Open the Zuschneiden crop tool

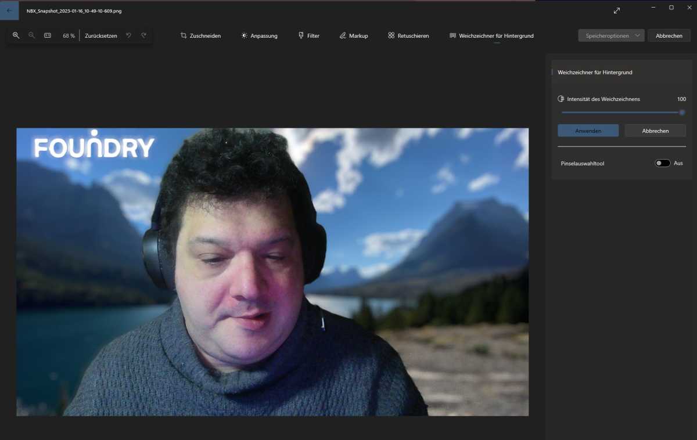point(200,35)
